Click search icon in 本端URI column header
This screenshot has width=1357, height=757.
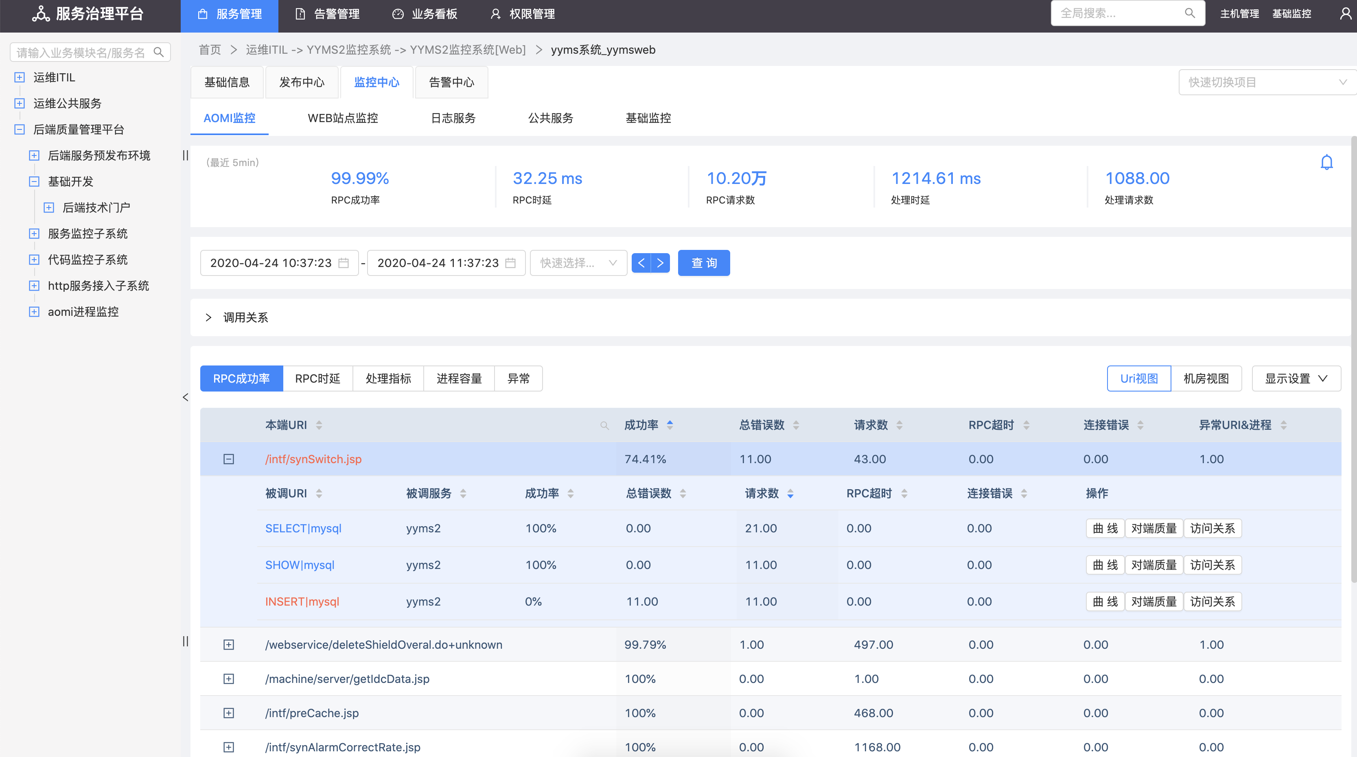(x=604, y=425)
